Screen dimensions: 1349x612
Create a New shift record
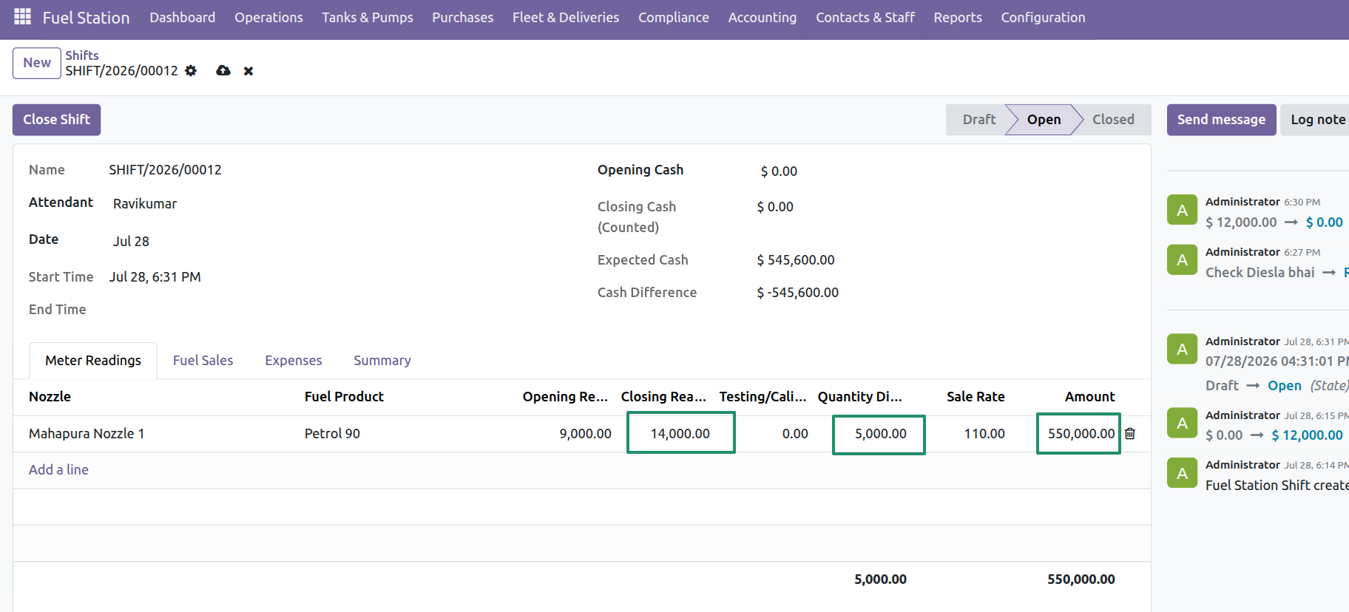pos(37,63)
